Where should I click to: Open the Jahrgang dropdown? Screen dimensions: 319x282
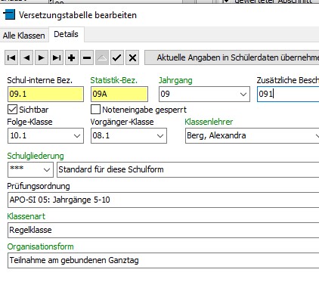(243, 95)
